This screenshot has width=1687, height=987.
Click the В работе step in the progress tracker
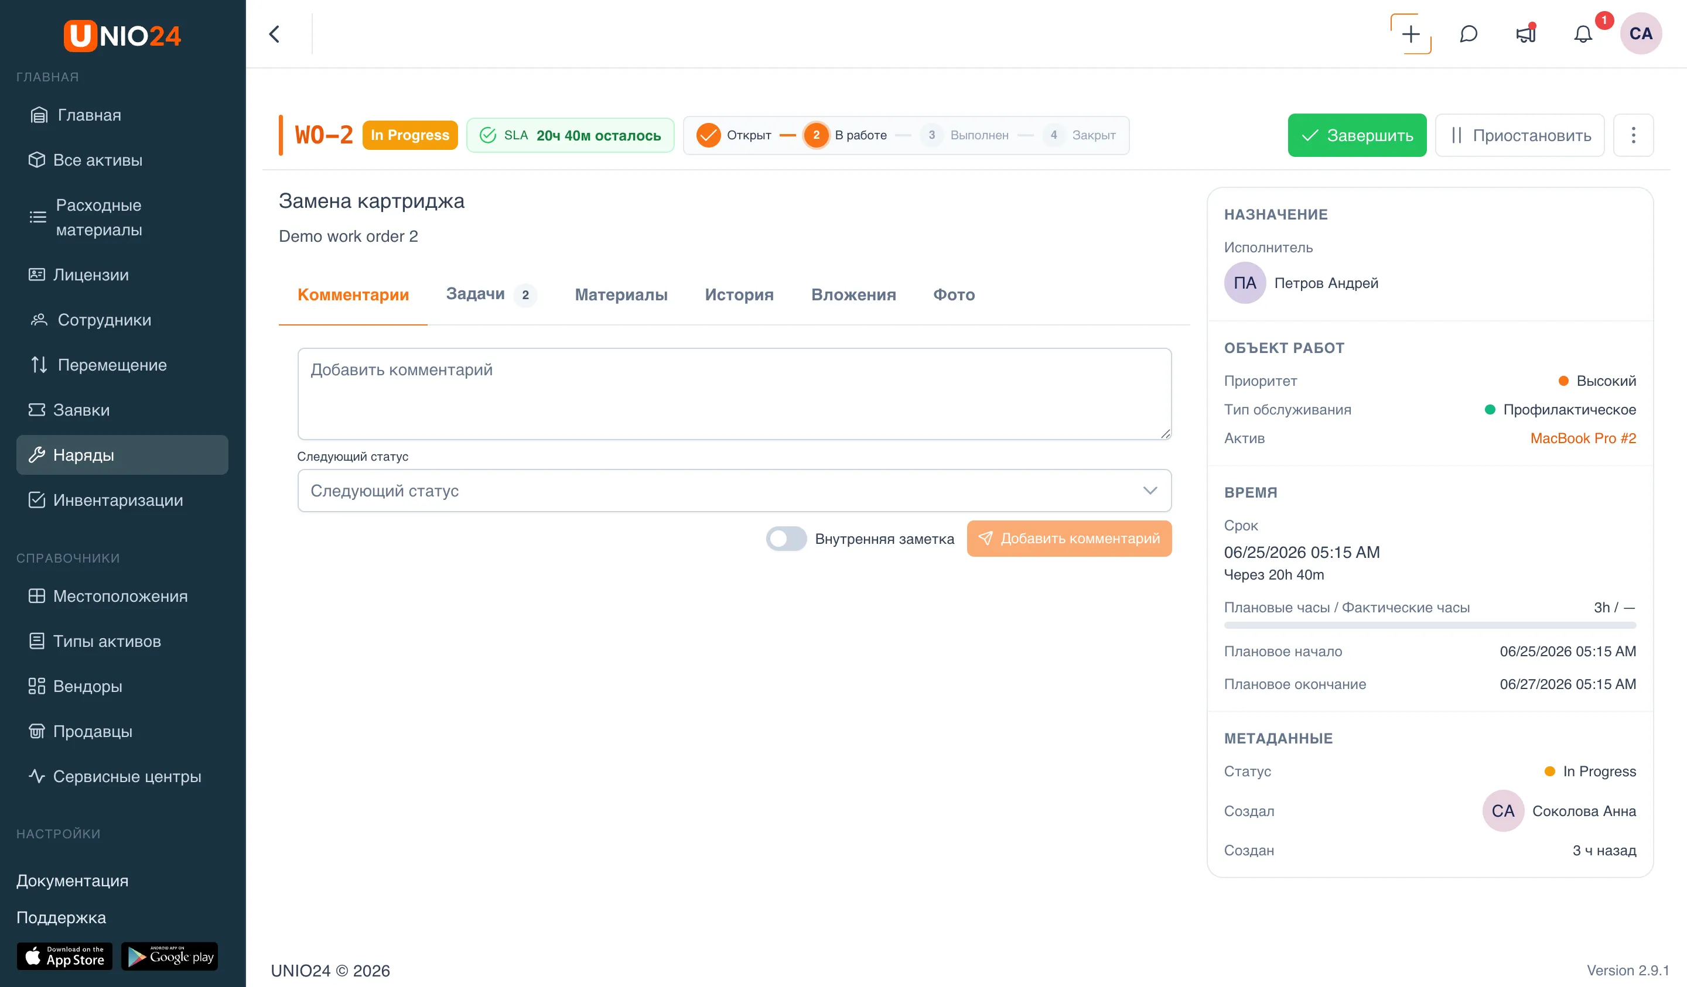point(845,135)
